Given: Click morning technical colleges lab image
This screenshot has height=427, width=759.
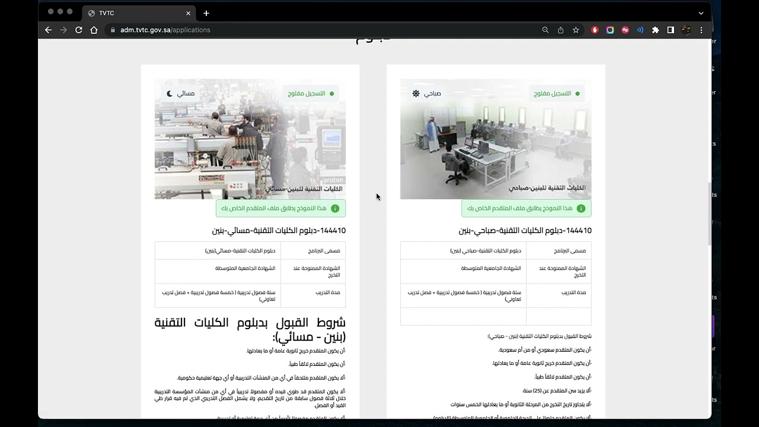Looking at the screenshot, I should tap(496, 139).
